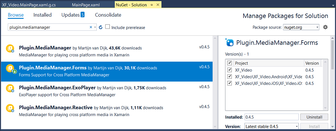The image size is (336, 131).
Task: Click the Plugin.MediaManager.ExoPlayer package icon
Action: click(10, 88)
